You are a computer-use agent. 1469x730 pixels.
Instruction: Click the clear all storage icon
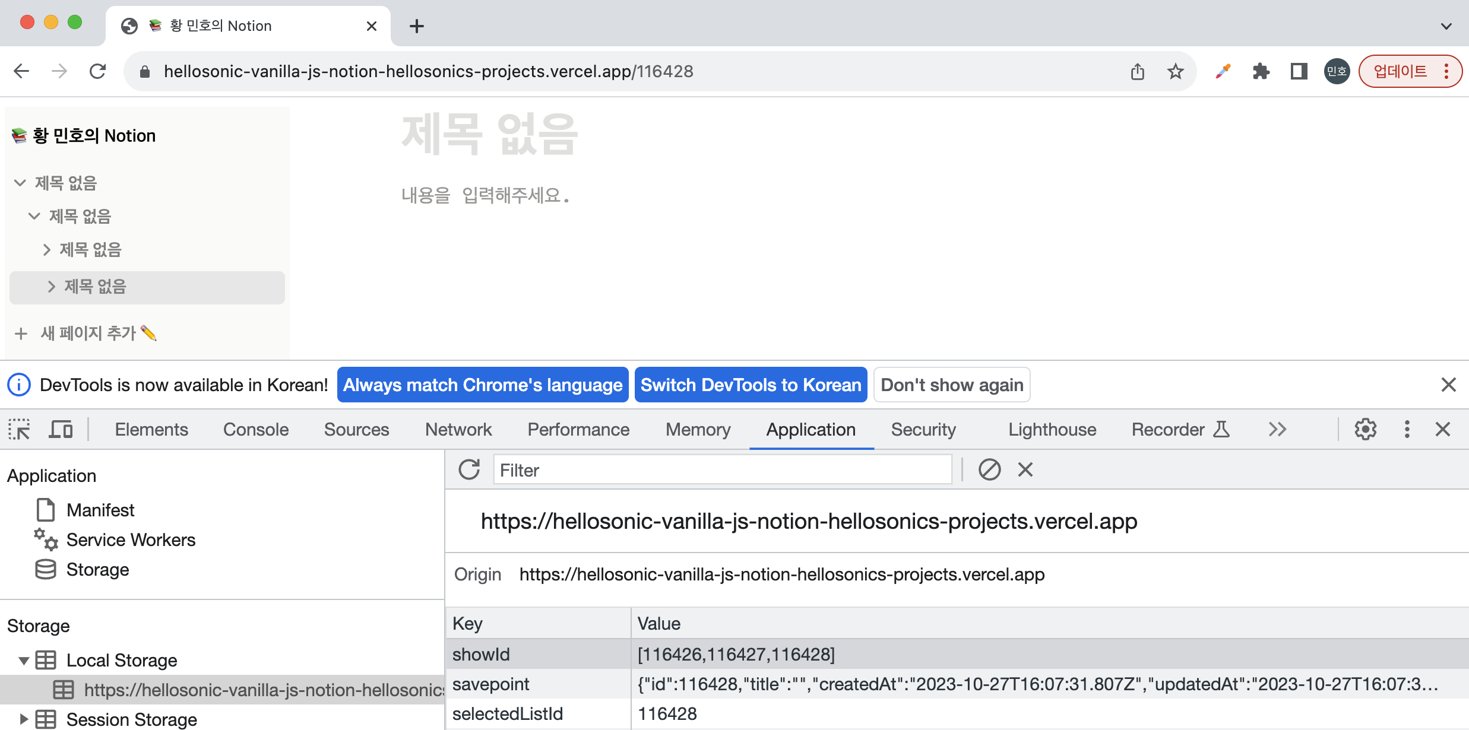989,470
